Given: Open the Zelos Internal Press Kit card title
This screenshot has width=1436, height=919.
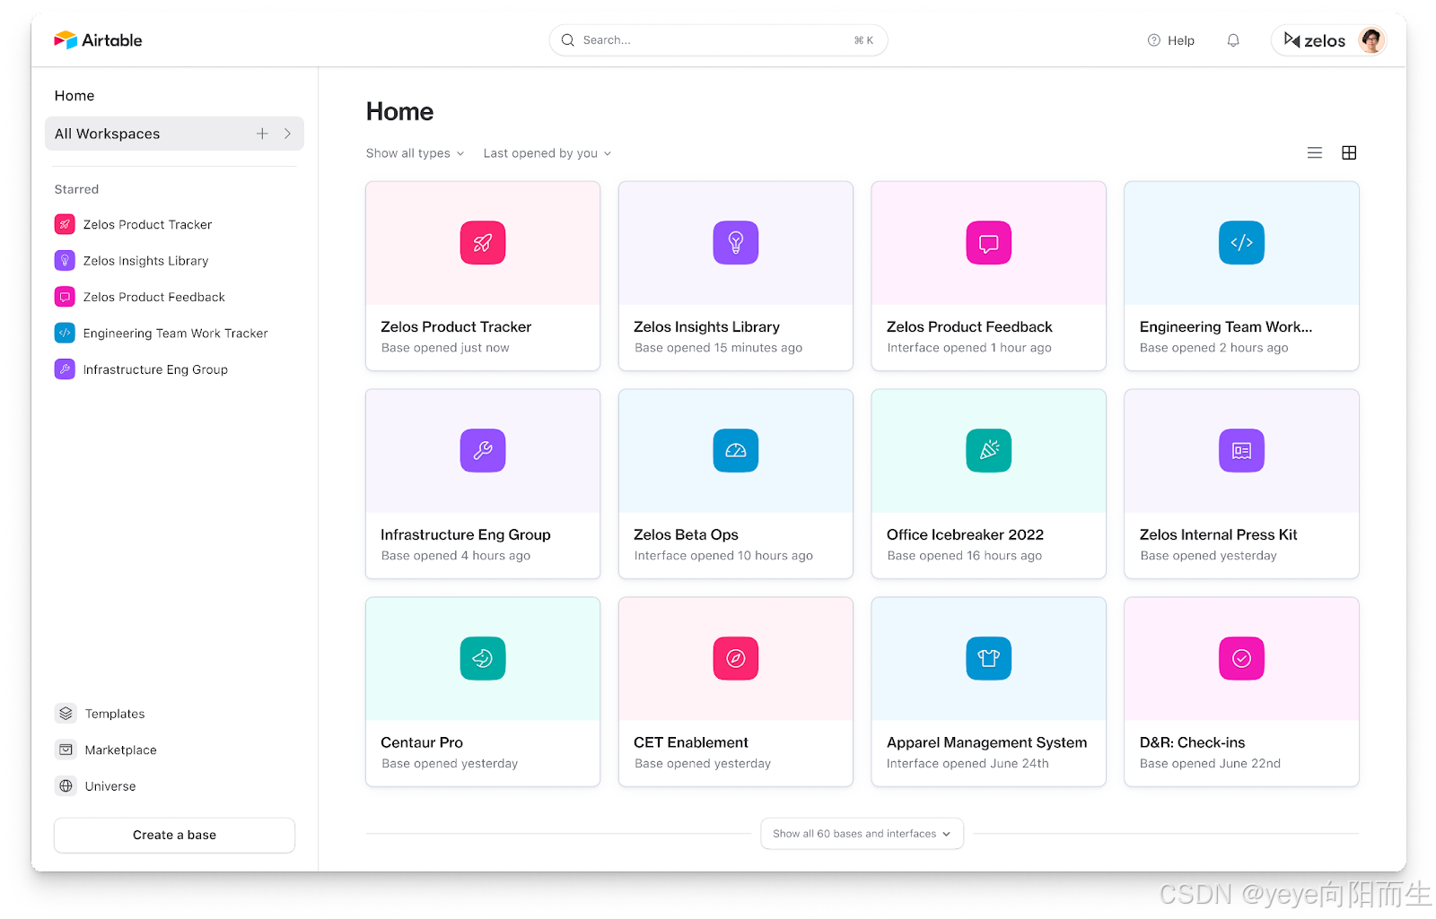Looking at the screenshot, I should 1219,534.
